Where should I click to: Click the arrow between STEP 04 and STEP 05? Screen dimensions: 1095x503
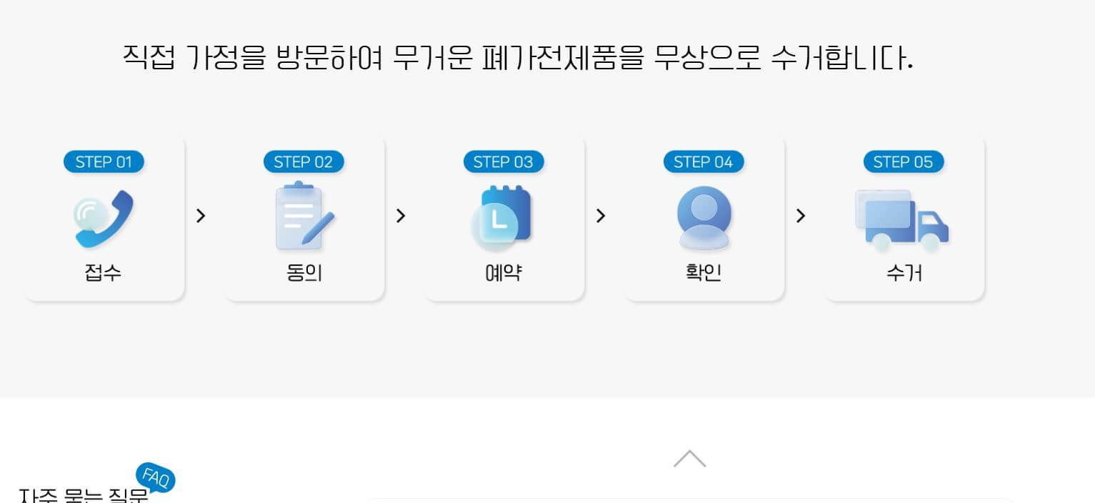pos(801,216)
